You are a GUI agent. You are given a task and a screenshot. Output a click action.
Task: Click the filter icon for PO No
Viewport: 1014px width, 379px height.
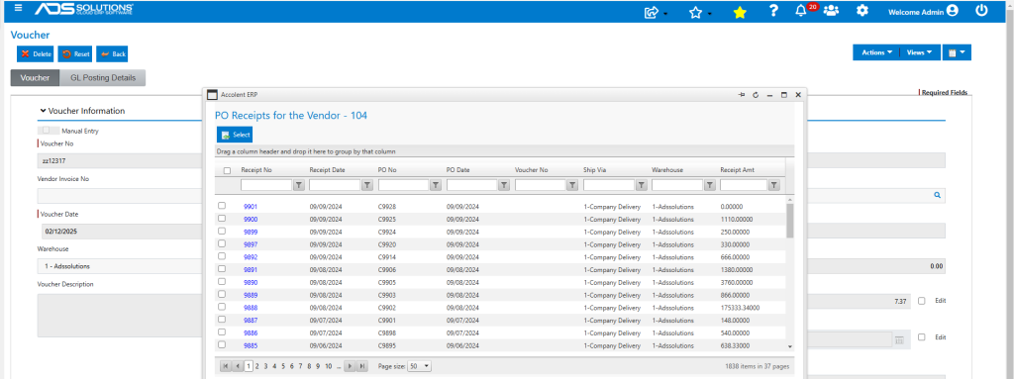pyautogui.click(x=436, y=185)
